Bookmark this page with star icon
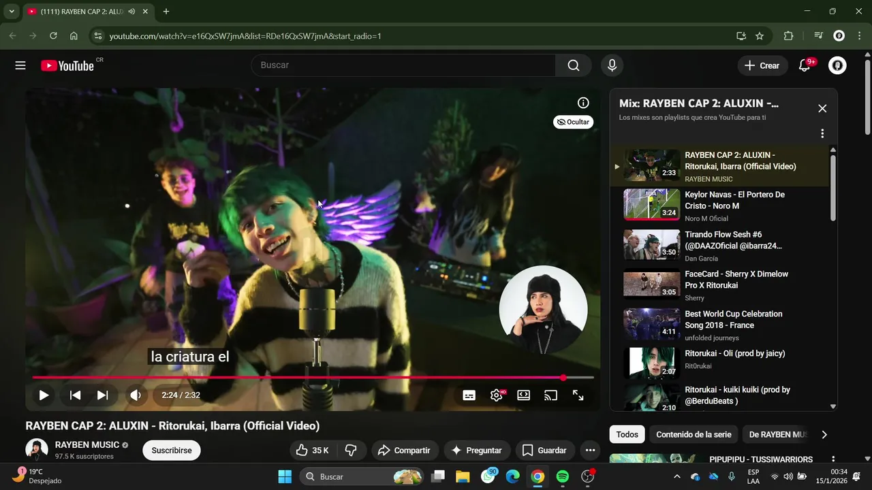The image size is (872, 490). coord(760,35)
